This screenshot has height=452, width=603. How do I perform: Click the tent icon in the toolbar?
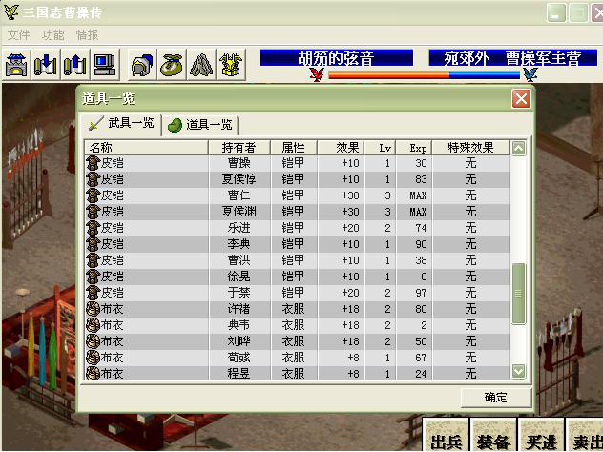click(201, 65)
